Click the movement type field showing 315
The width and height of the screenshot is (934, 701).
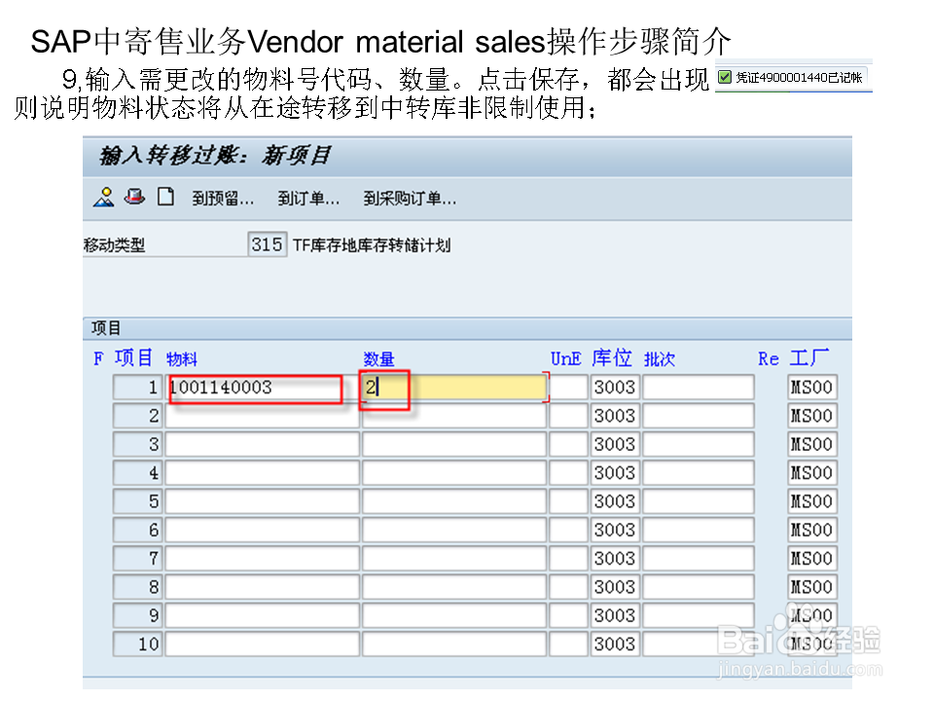tap(266, 244)
